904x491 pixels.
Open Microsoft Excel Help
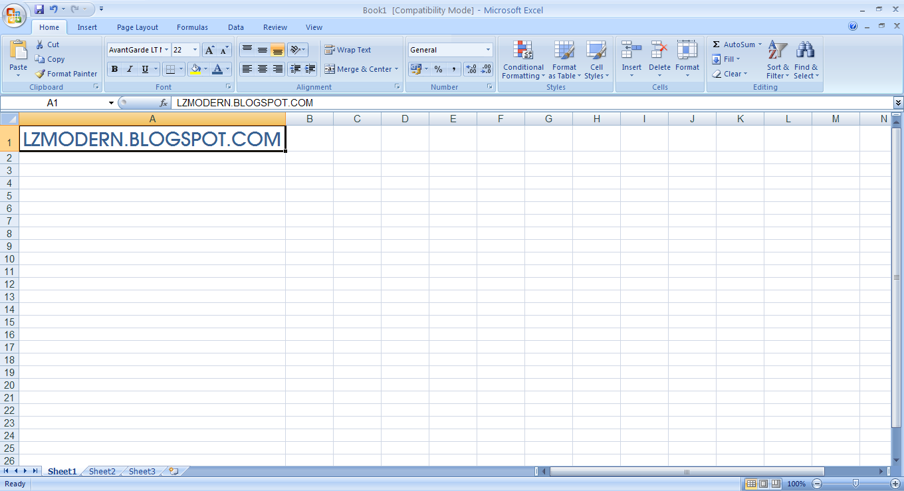[x=853, y=27]
